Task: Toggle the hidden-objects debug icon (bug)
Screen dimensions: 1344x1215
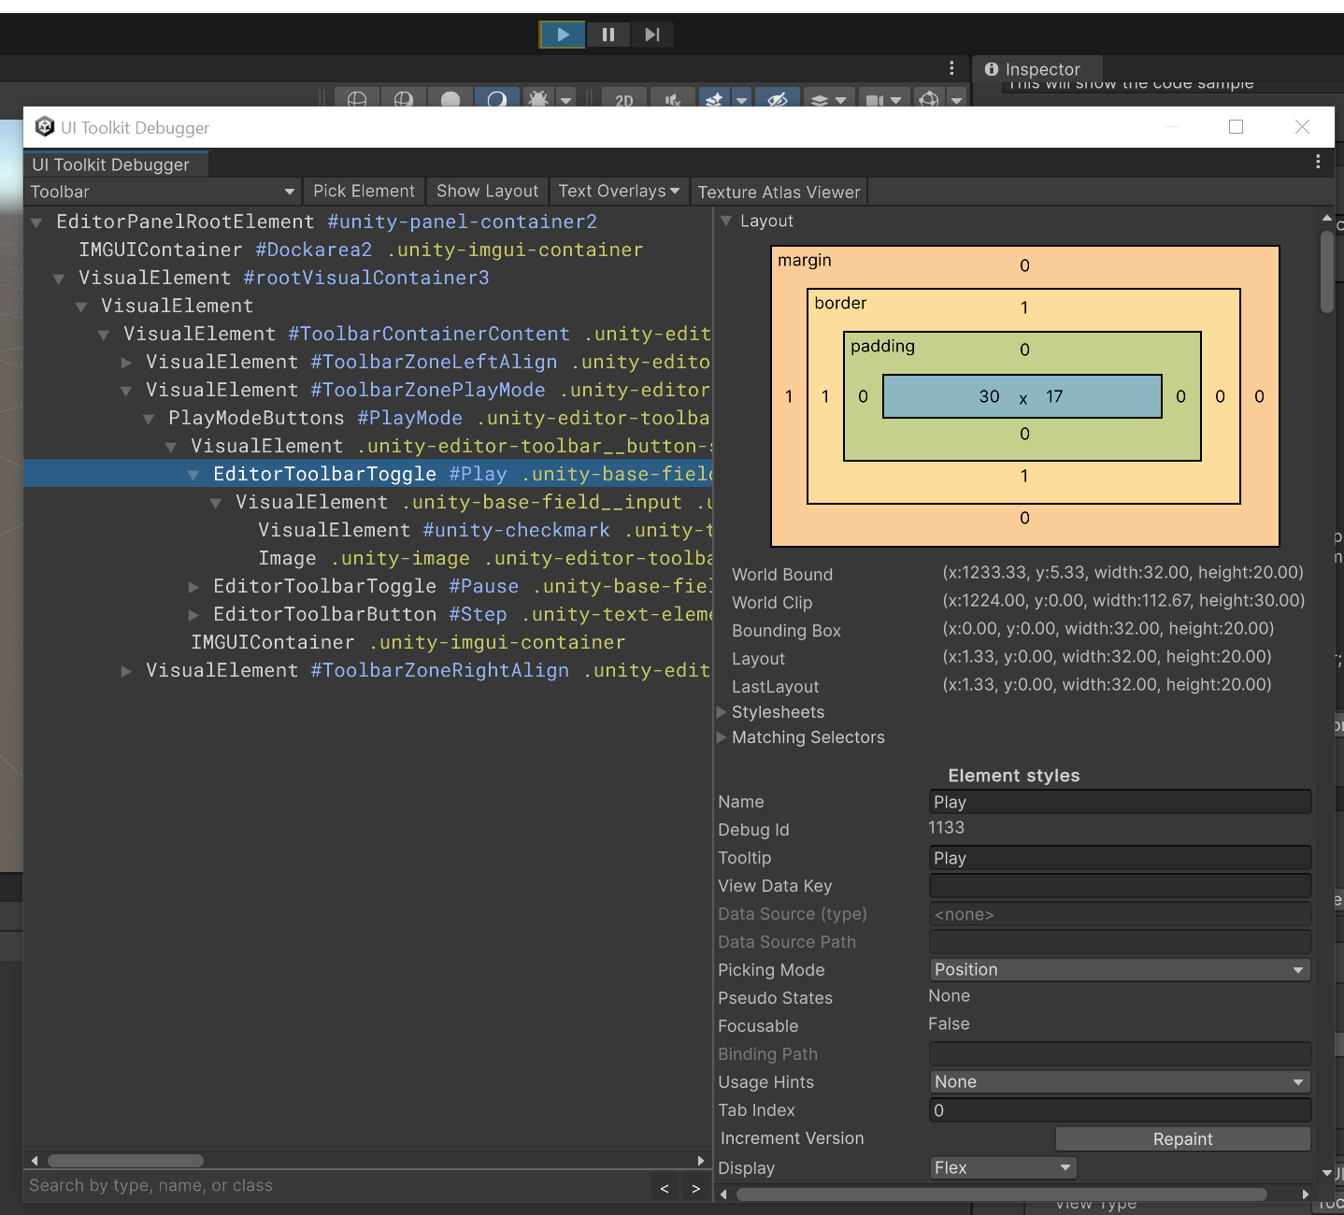Action: 538,98
